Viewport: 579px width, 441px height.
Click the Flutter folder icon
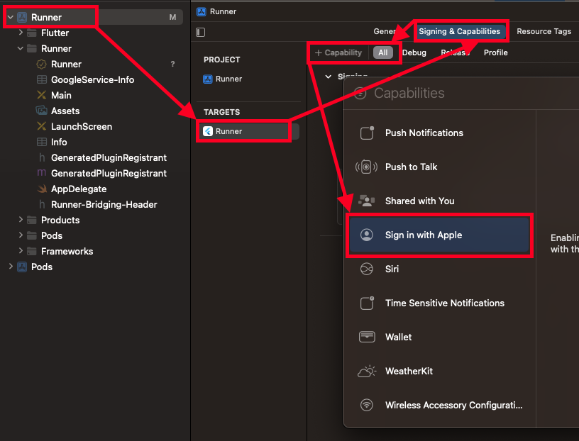32,33
